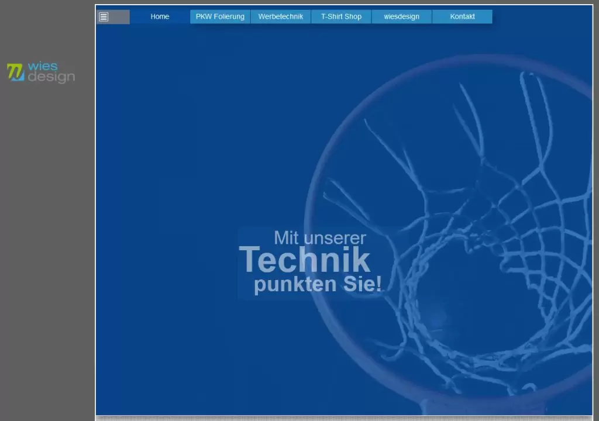Screen dimensions: 599x421
Task: Open the hamburger menu icon
Action: [x=104, y=17]
